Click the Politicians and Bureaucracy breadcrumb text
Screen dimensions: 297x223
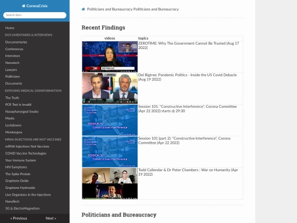[x=133, y=9]
